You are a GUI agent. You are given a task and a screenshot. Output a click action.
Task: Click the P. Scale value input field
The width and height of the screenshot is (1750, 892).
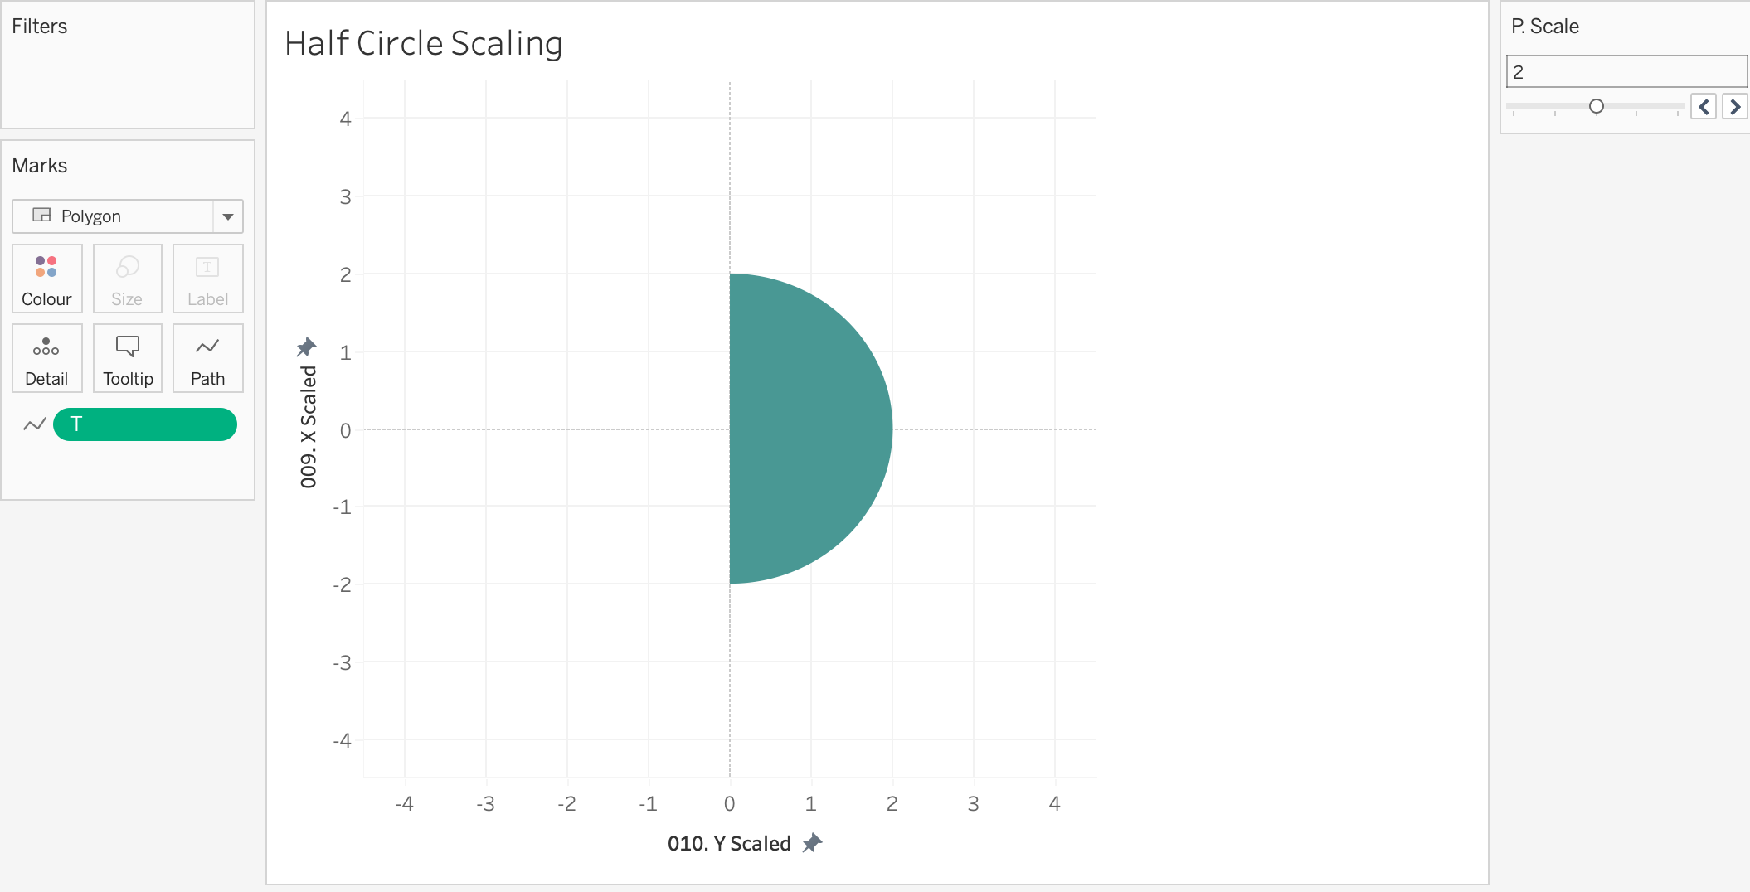1626,72
